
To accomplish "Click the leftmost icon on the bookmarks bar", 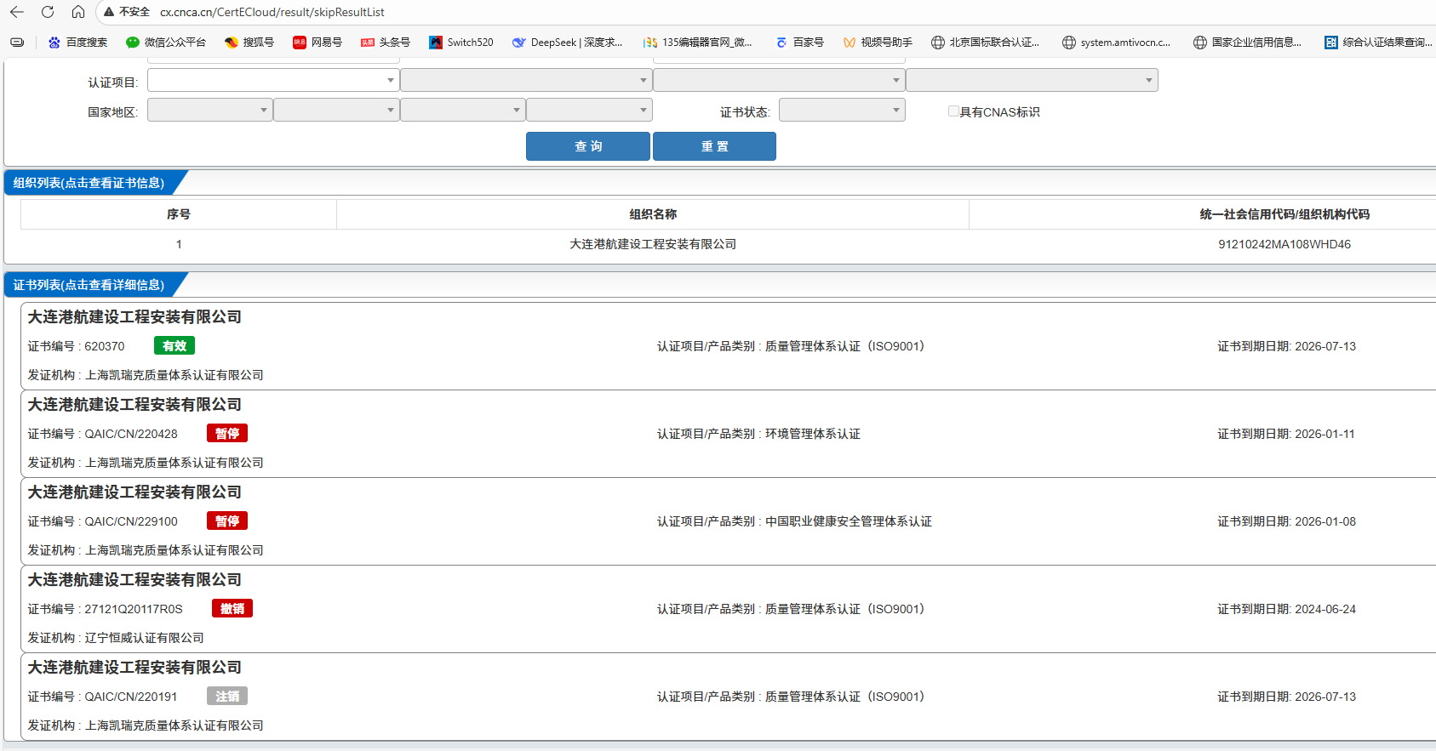I will pyautogui.click(x=17, y=43).
